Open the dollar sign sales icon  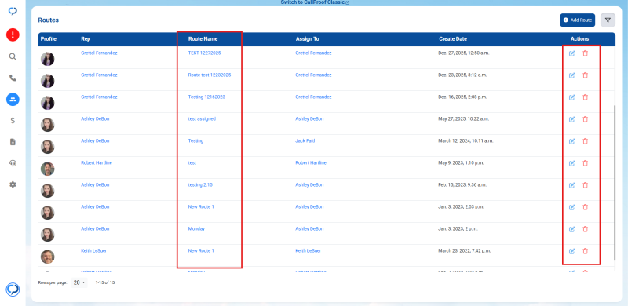pyautogui.click(x=13, y=121)
